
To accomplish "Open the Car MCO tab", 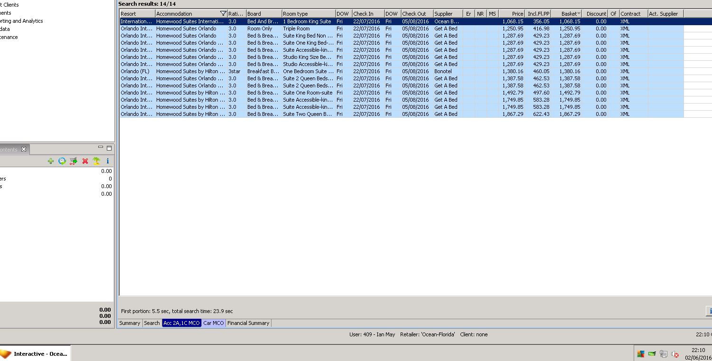I will [x=214, y=323].
